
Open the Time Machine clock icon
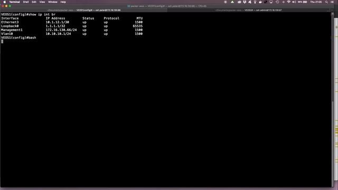[x=277, y=2]
